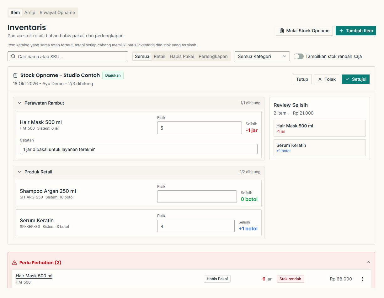Filter by Retail type
The height and width of the screenshot is (298, 384).
159,56
